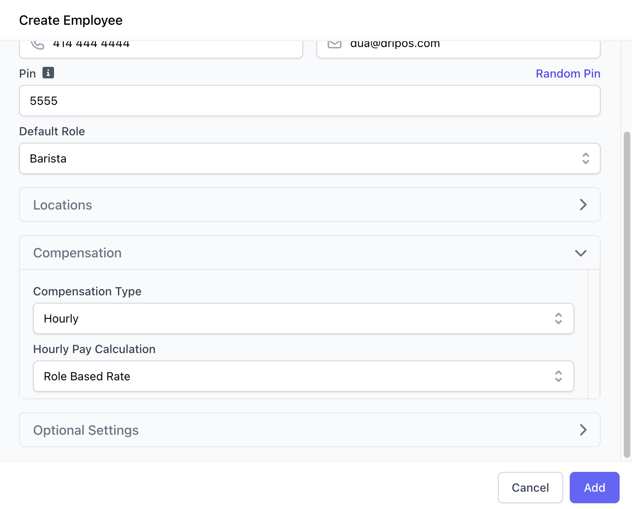Click the dialog's vertical scrollbar
This screenshot has width=632, height=509.
pos(627,295)
